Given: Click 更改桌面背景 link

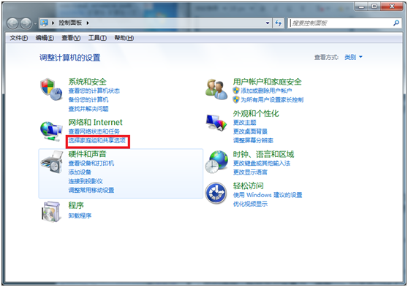Looking at the screenshot, I should click(250, 131).
